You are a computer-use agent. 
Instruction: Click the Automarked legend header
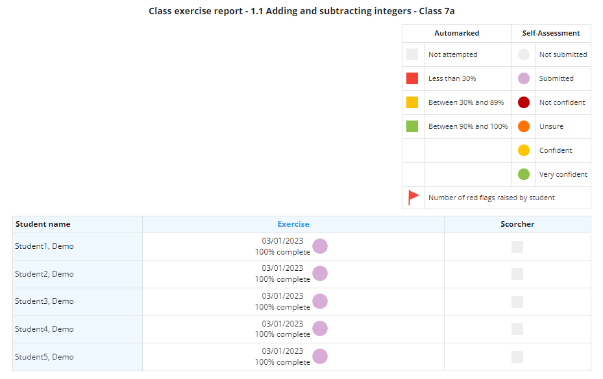pyautogui.click(x=457, y=34)
